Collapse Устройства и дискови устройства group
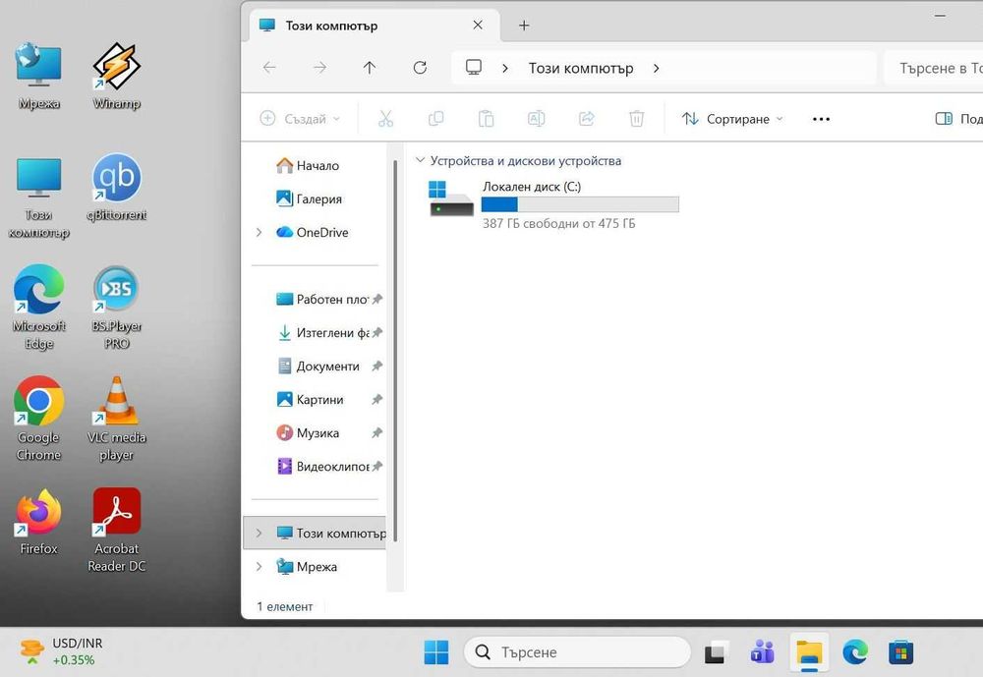This screenshot has height=677, width=983. tap(420, 160)
